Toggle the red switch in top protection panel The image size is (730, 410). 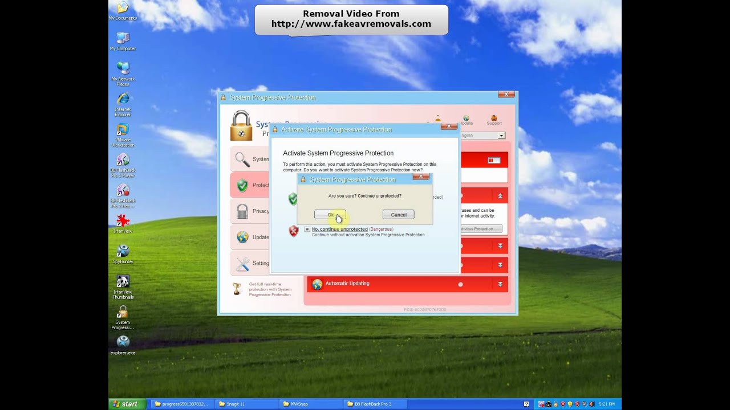coord(494,161)
